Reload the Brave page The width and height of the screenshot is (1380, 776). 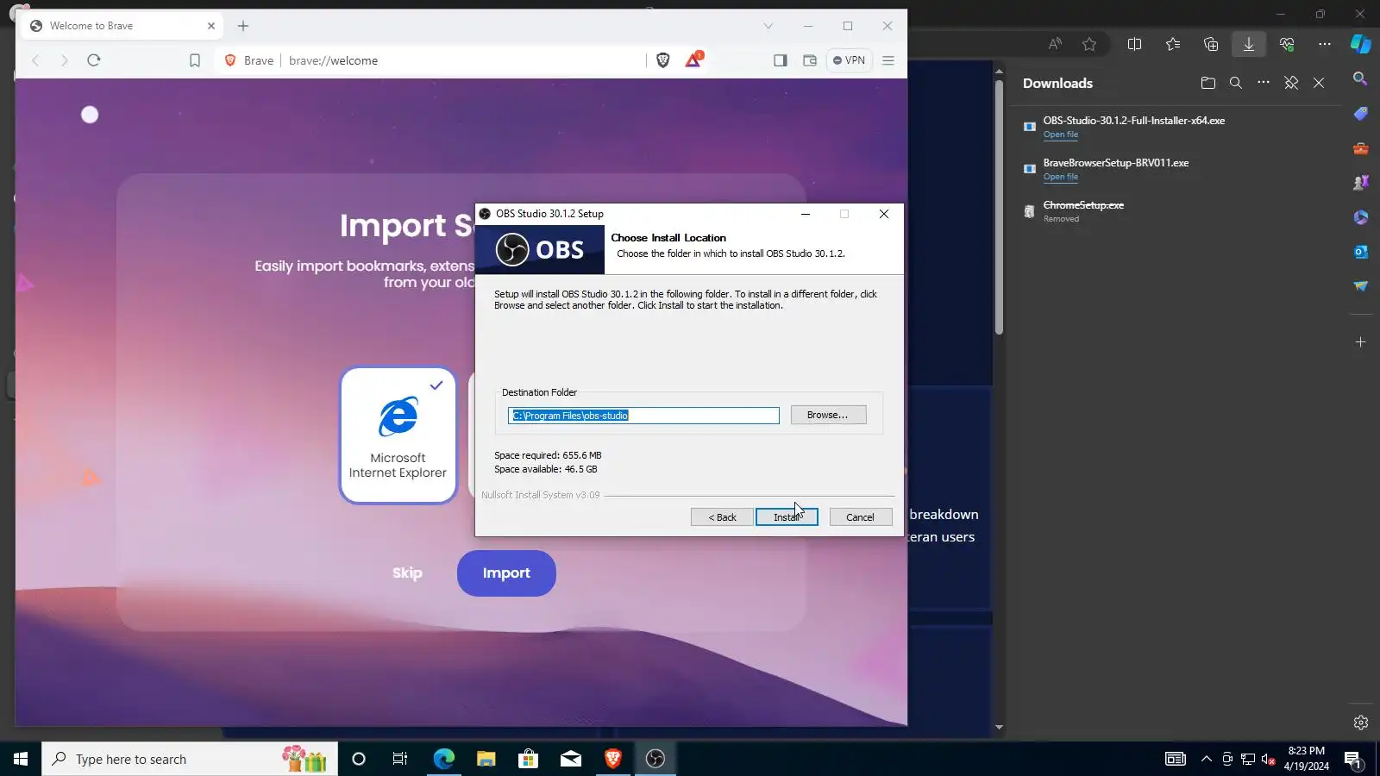pyautogui.click(x=94, y=60)
